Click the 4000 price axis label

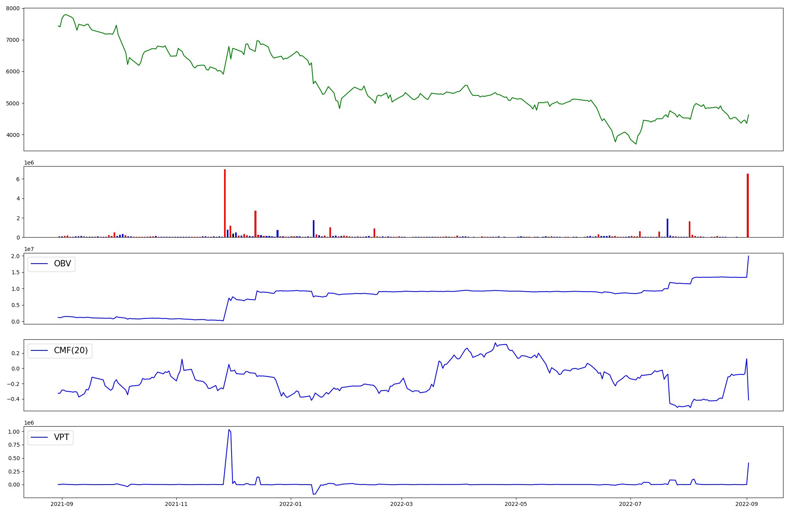pos(12,135)
